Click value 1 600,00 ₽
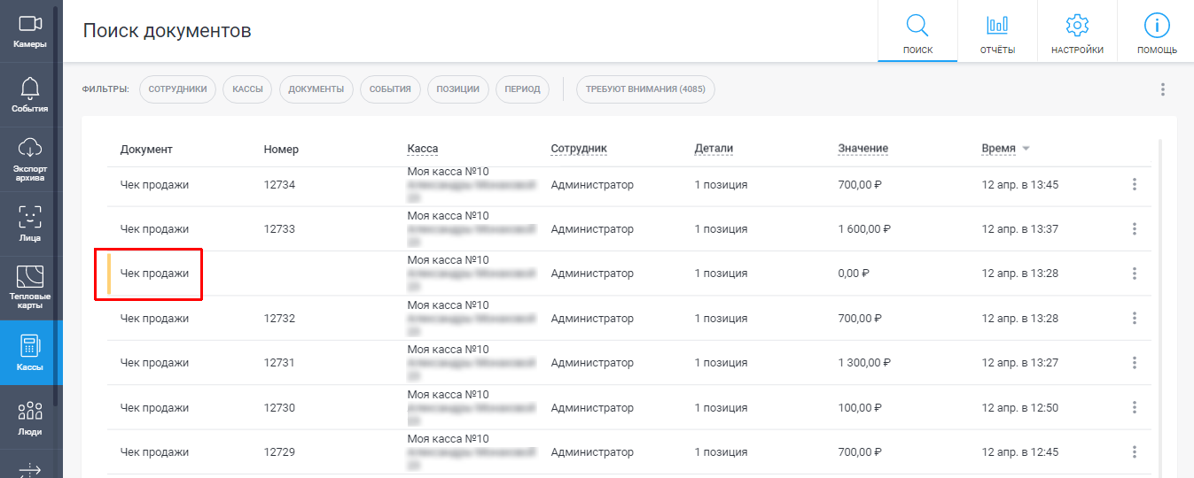The image size is (1194, 478). pyautogui.click(x=864, y=229)
